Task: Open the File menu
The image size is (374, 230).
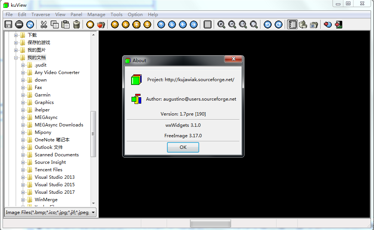Action: (x=9, y=14)
